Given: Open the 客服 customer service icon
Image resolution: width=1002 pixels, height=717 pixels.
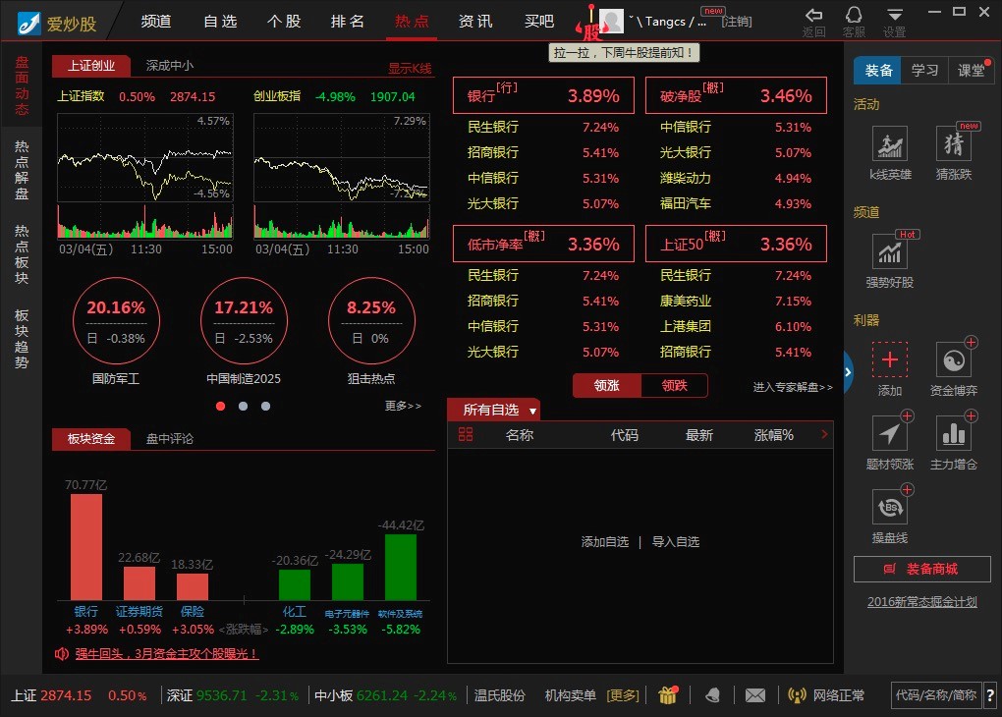Looking at the screenshot, I should (854, 16).
